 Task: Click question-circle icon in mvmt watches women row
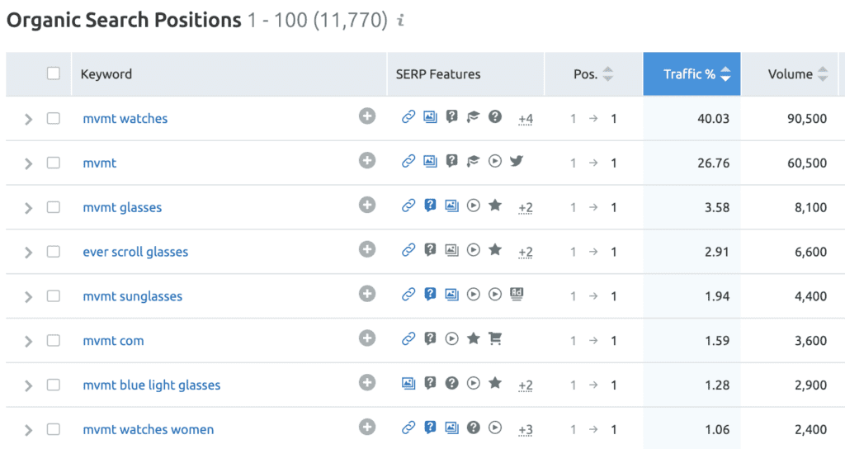coord(473,427)
